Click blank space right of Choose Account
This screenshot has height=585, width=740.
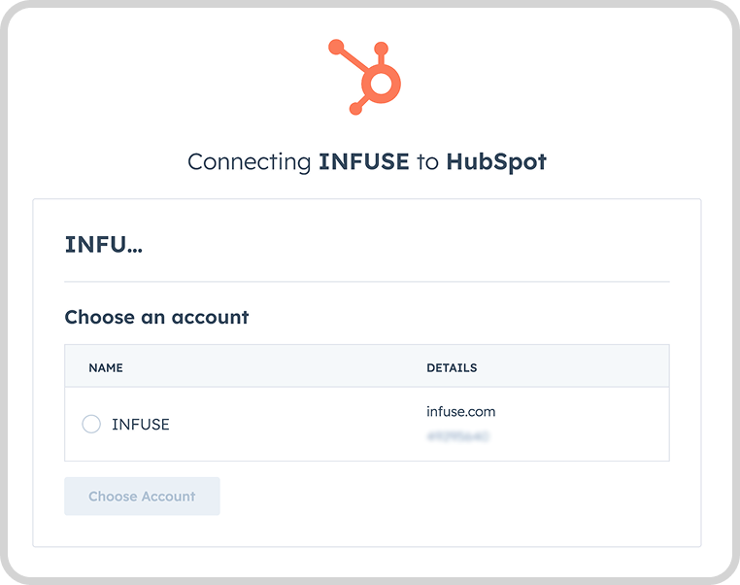444,497
